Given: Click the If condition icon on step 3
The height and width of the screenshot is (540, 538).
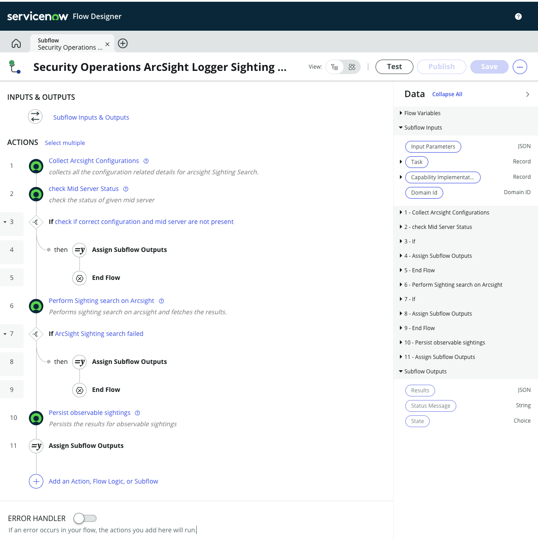Looking at the screenshot, I should 36,222.
